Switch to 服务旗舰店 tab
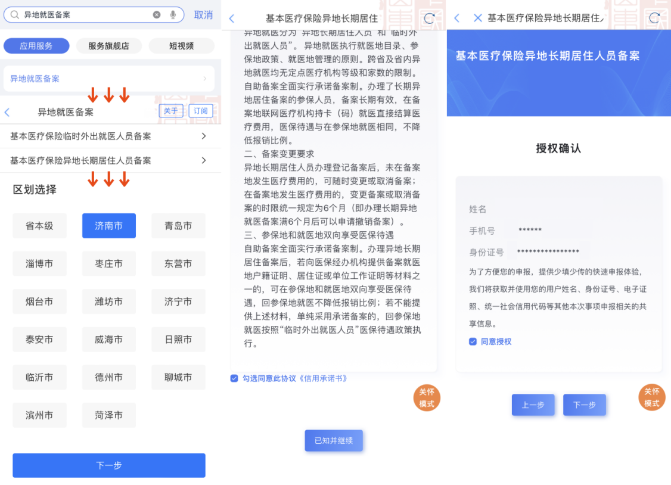Viewport: 671px width, 485px height. coord(108,46)
